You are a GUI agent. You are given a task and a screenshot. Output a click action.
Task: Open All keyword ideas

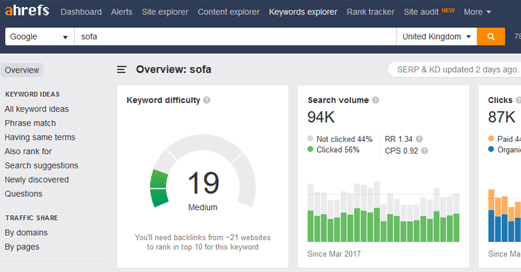click(x=36, y=109)
